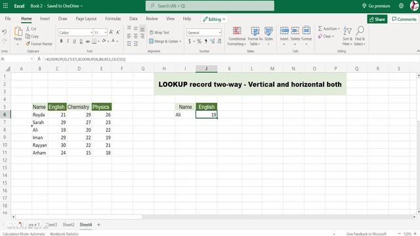Toggle Double Underline formatting
420x236 pixels.
(81, 41)
